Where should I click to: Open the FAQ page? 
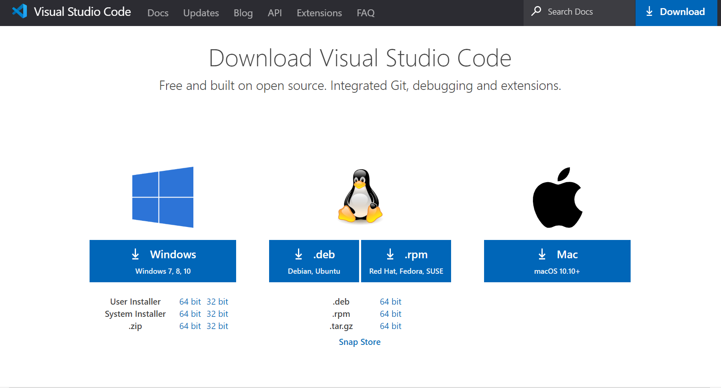(x=366, y=13)
